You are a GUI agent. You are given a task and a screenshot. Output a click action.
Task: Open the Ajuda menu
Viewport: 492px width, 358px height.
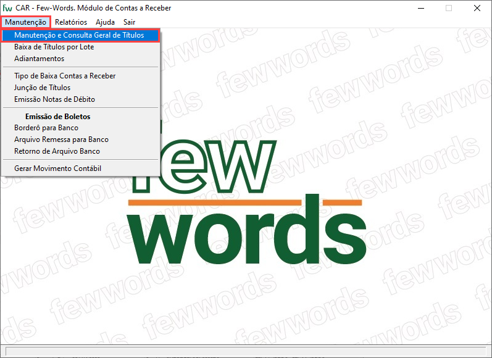tap(105, 22)
